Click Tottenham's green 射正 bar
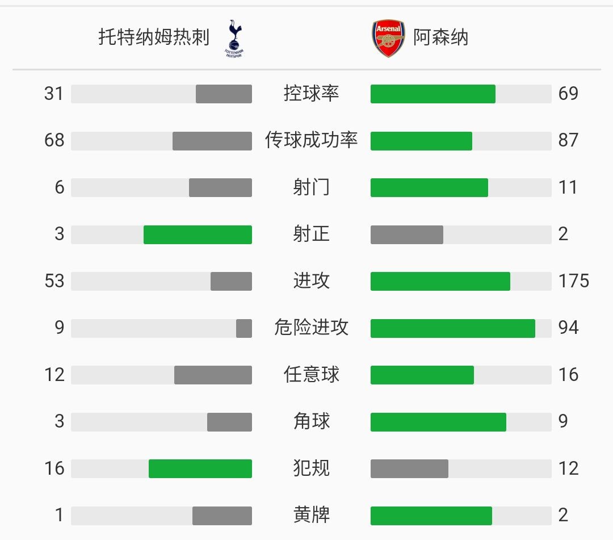613x540 pixels. click(198, 235)
